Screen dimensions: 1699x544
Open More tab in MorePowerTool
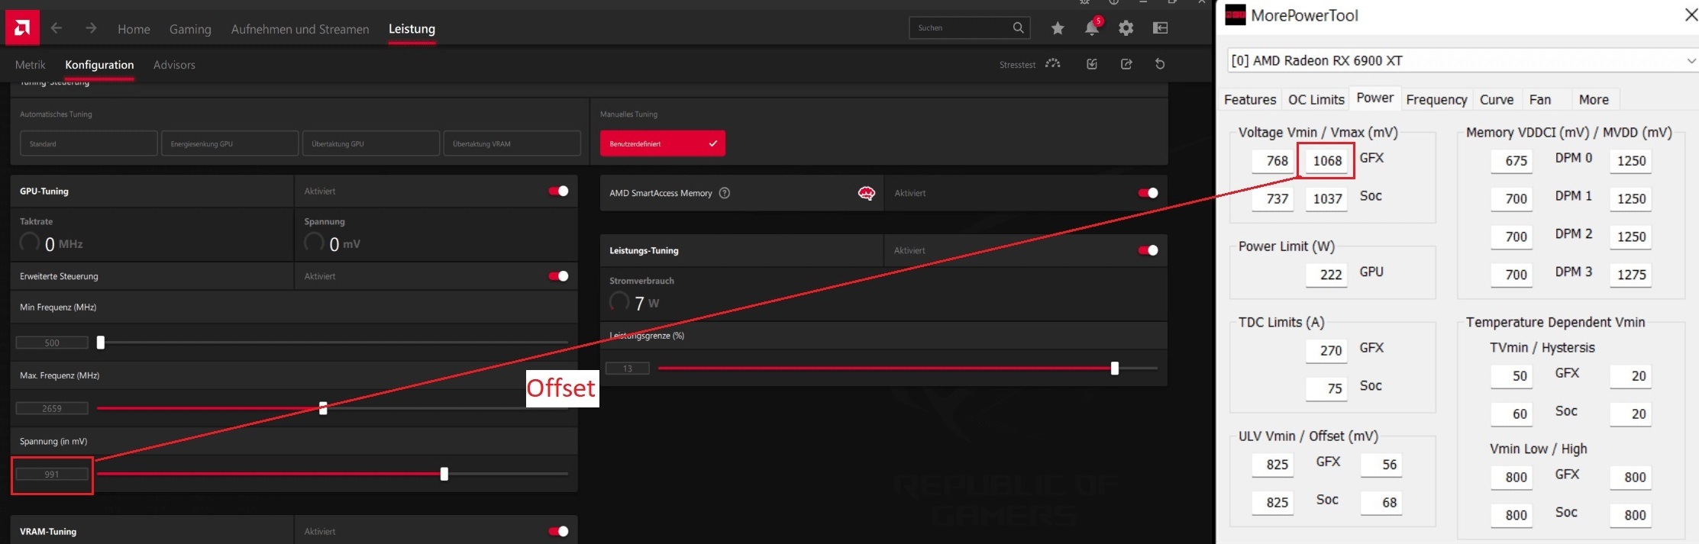coord(1594,99)
